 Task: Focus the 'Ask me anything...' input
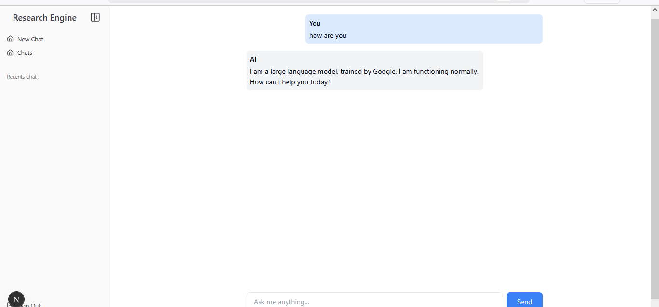(x=374, y=301)
